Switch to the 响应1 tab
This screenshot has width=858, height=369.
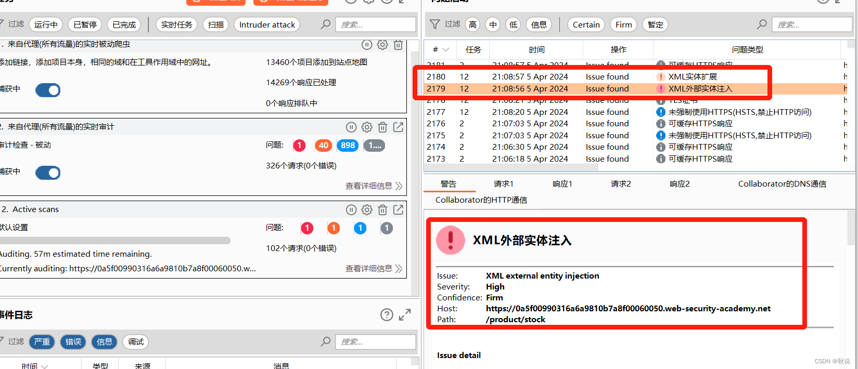point(562,183)
